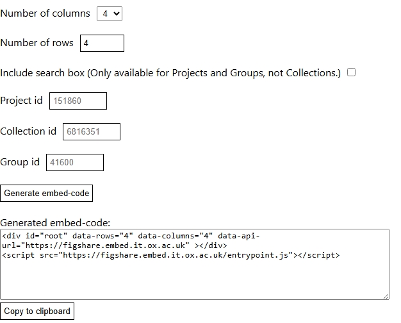
Task: Click the Generate embed-code button
Action: [x=46, y=194]
